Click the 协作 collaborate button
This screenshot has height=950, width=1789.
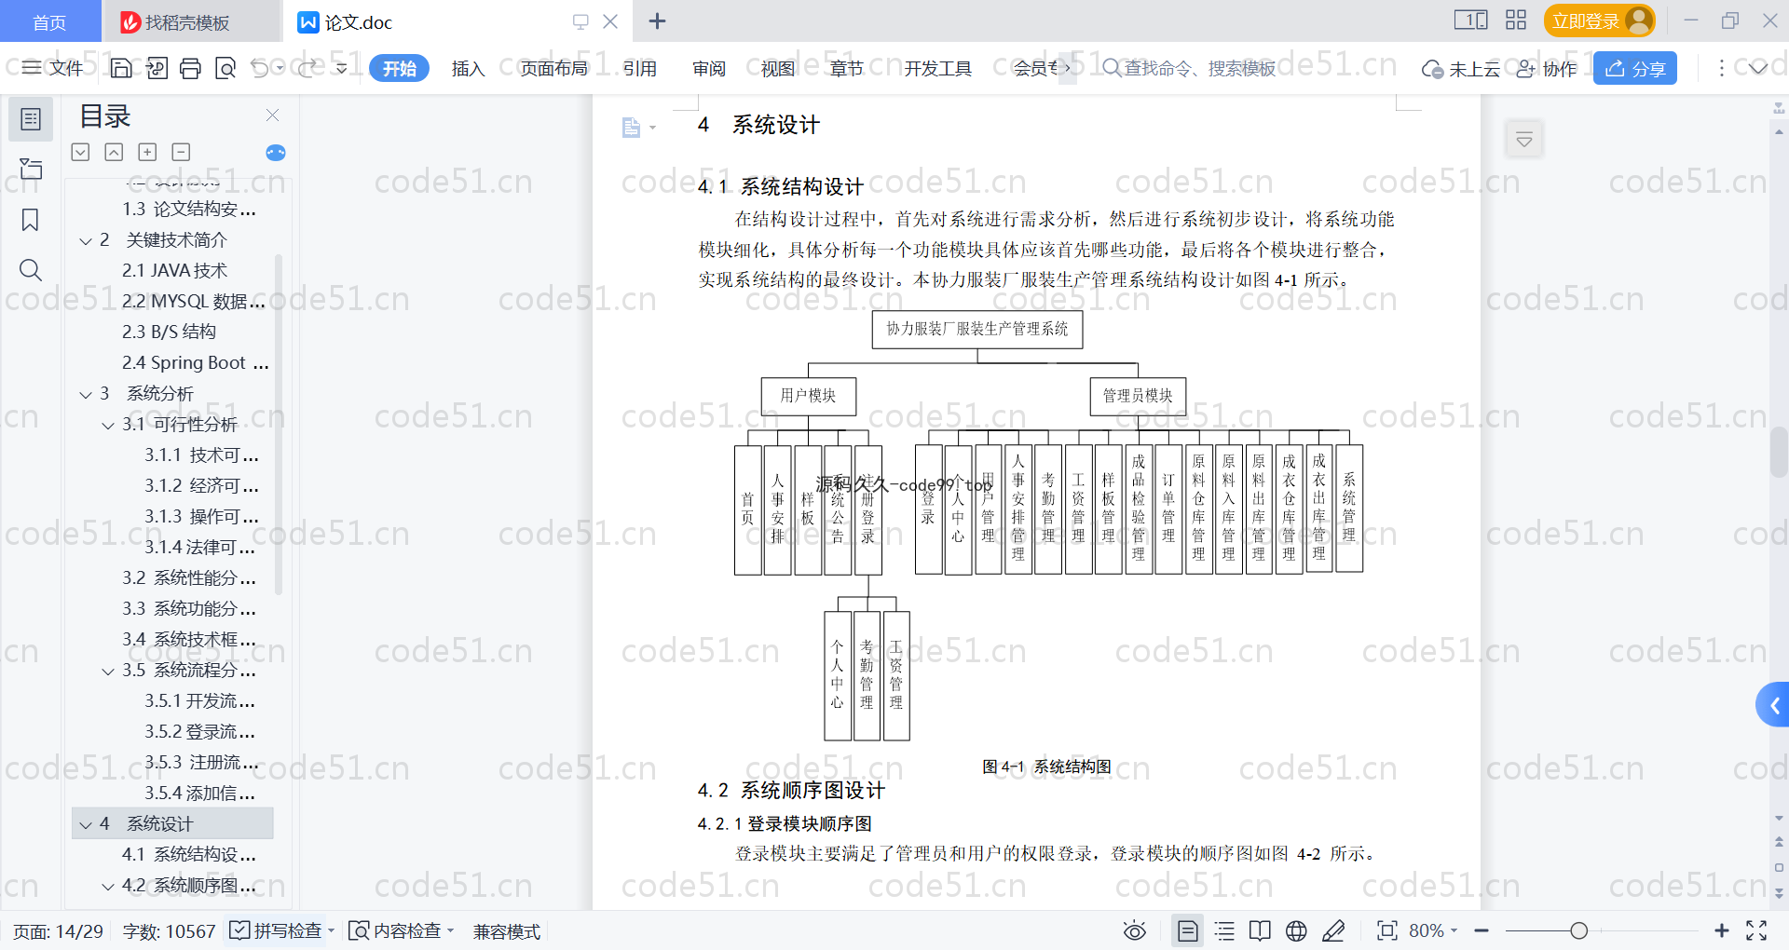(x=1547, y=68)
